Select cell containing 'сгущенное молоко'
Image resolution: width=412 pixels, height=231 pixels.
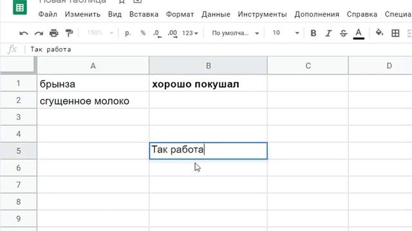93,100
